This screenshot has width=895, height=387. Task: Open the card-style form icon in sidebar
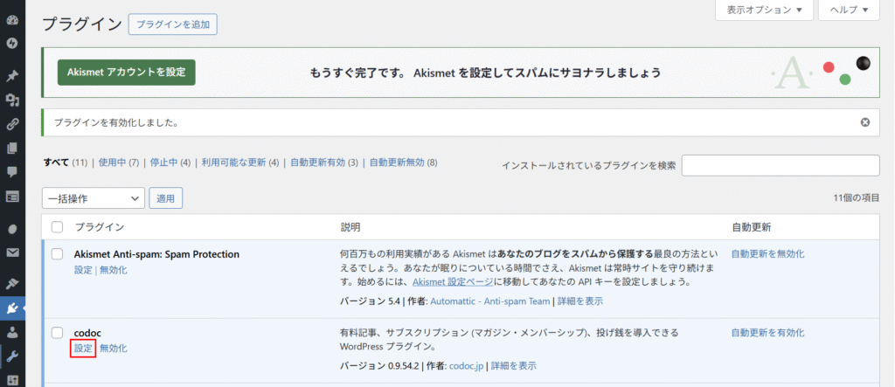point(12,196)
